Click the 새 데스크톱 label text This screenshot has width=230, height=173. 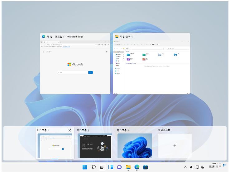point(164,130)
